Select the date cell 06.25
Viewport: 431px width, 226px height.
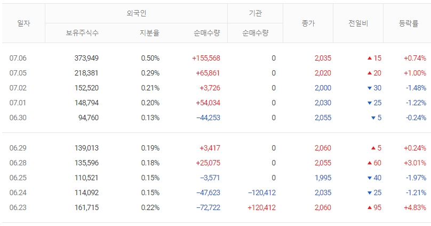tap(18, 178)
